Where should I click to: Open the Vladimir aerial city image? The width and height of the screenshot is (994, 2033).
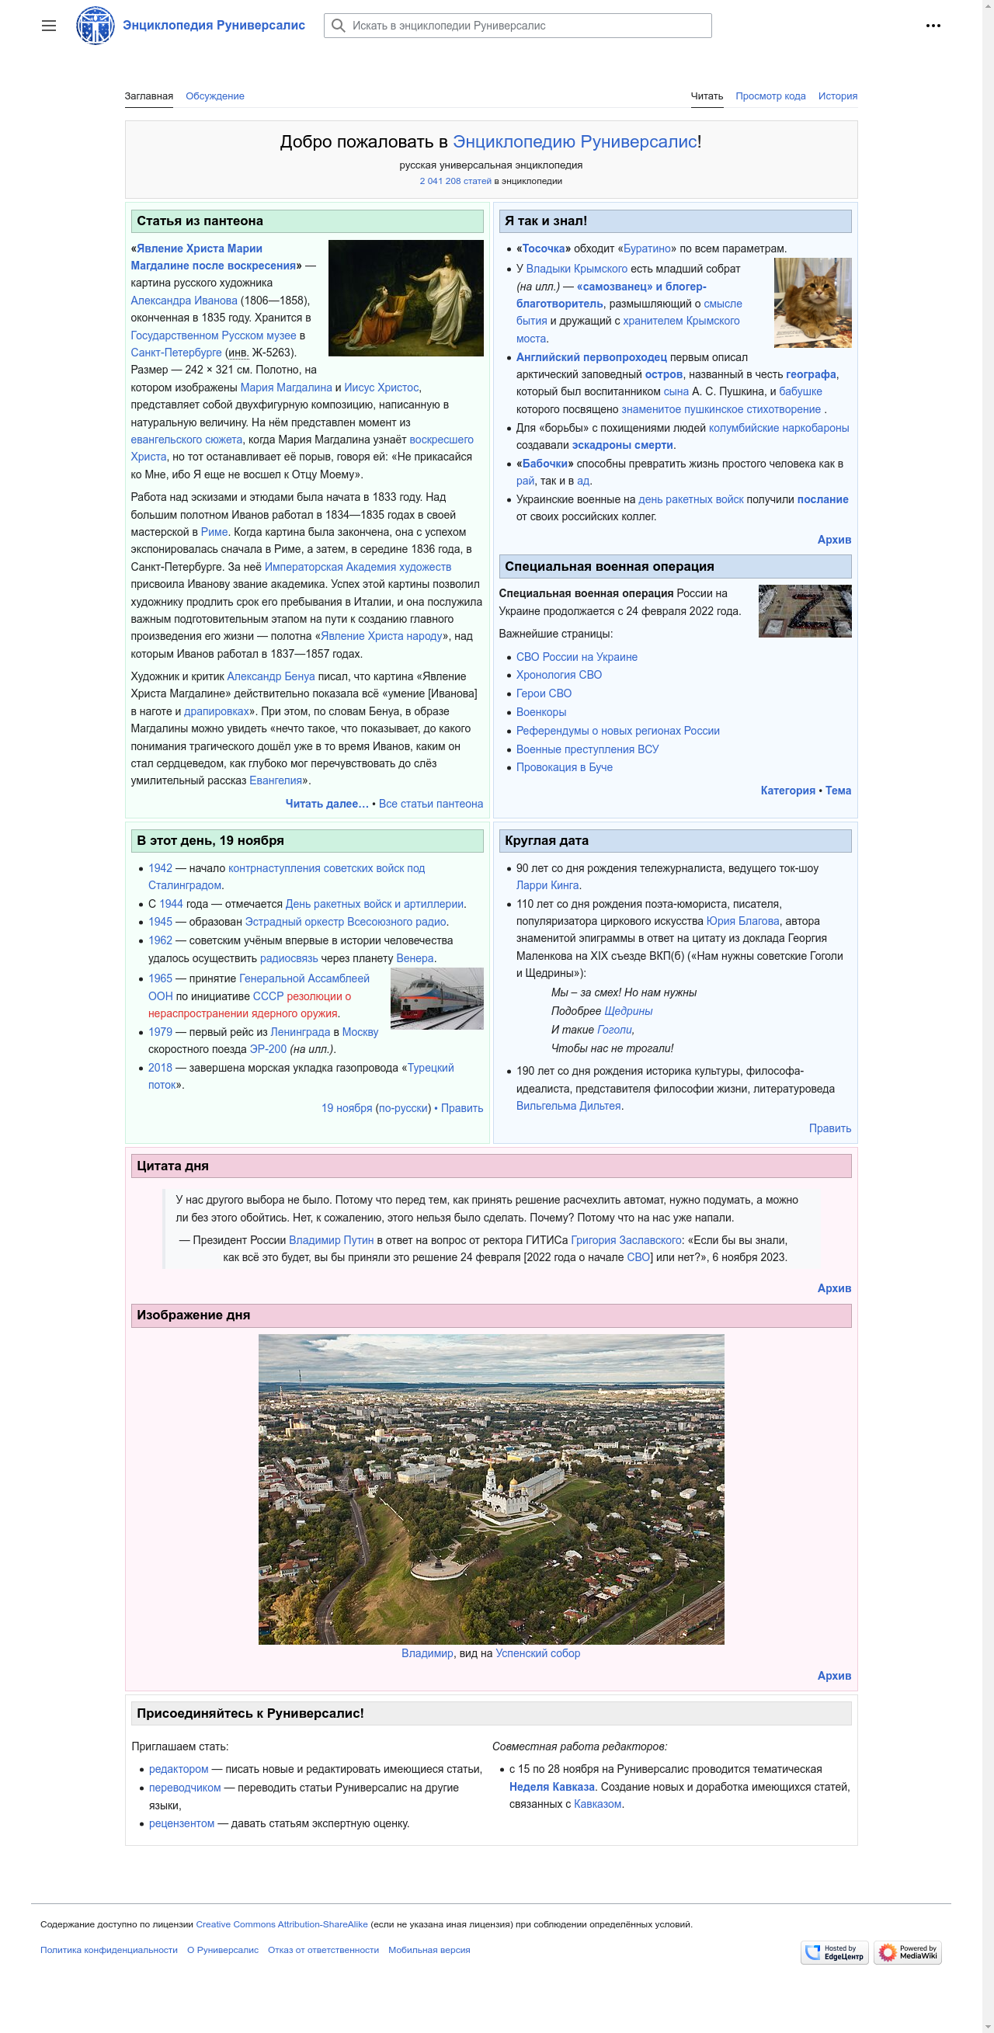click(490, 1489)
